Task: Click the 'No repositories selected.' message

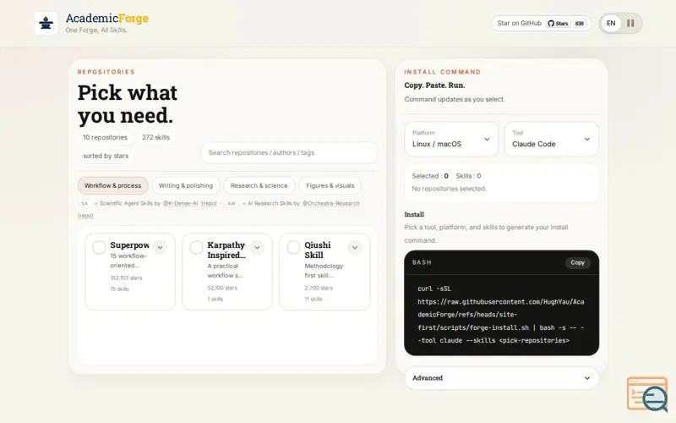Action: tap(450, 189)
